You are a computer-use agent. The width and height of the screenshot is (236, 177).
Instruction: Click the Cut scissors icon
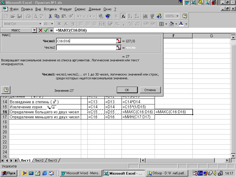50,16
